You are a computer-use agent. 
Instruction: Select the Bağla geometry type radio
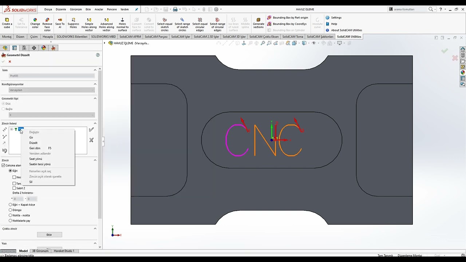click(4, 109)
